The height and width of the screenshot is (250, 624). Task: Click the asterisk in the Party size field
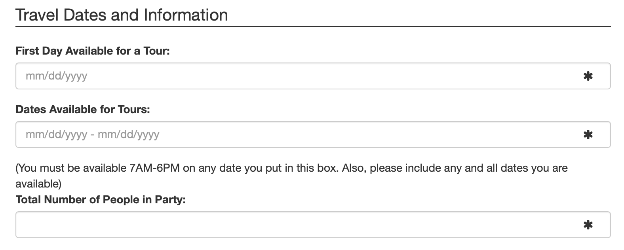coord(588,225)
